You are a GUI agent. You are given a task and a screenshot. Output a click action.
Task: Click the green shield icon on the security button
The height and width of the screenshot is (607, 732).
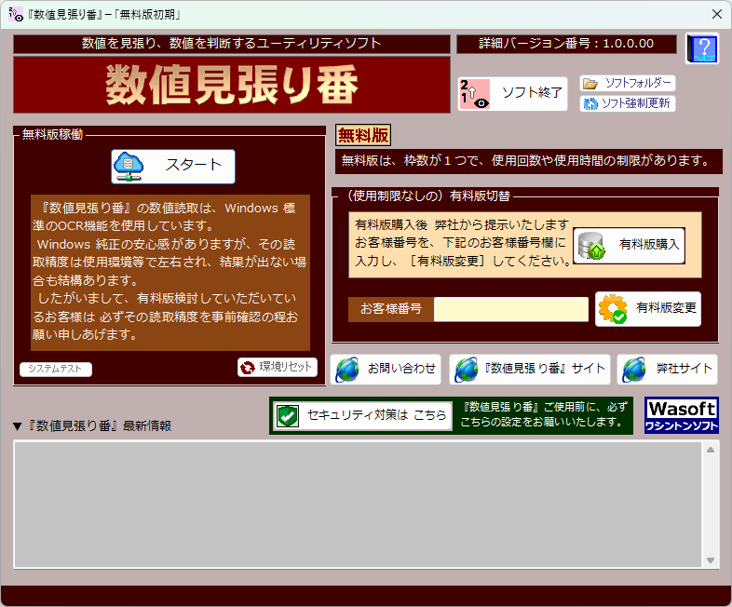click(288, 416)
